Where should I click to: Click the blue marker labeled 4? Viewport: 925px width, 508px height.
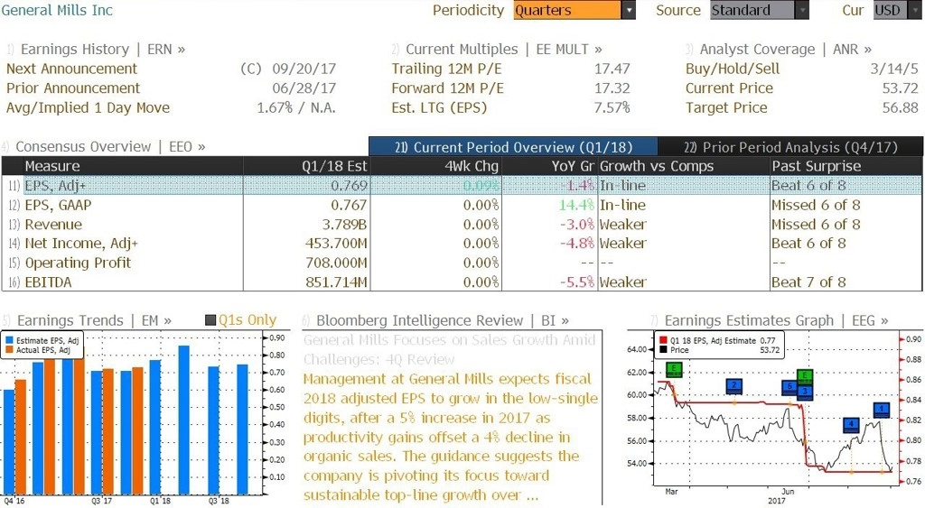(851, 424)
